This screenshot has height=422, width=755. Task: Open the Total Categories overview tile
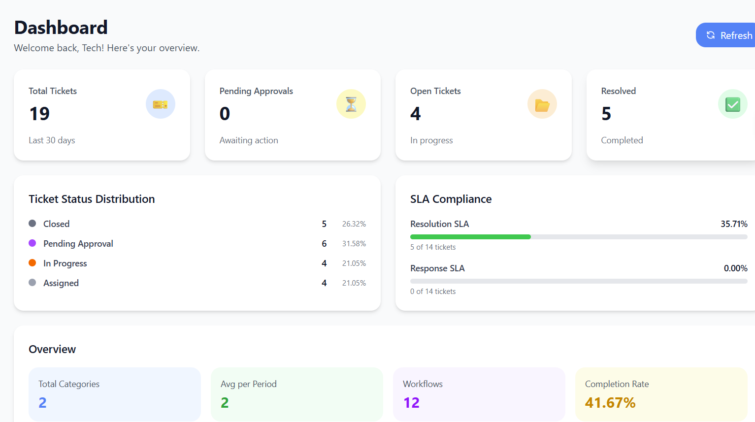115,394
